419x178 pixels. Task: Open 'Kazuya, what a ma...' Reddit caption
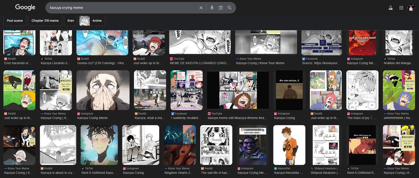(x=149, y=118)
